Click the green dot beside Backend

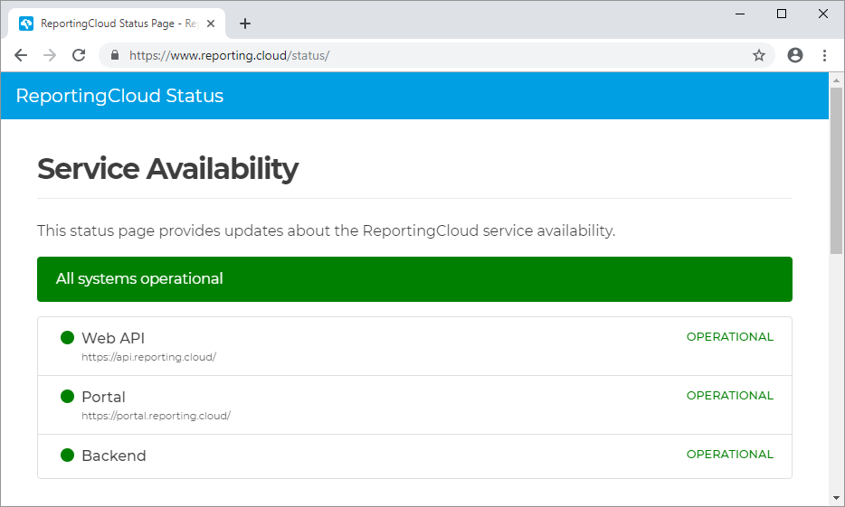pyautogui.click(x=67, y=455)
